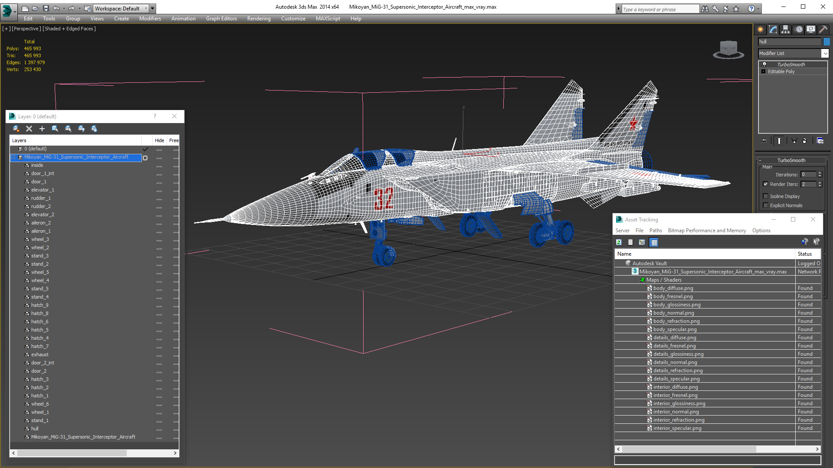
Task: Open the Rendering menu
Action: [x=259, y=19]
